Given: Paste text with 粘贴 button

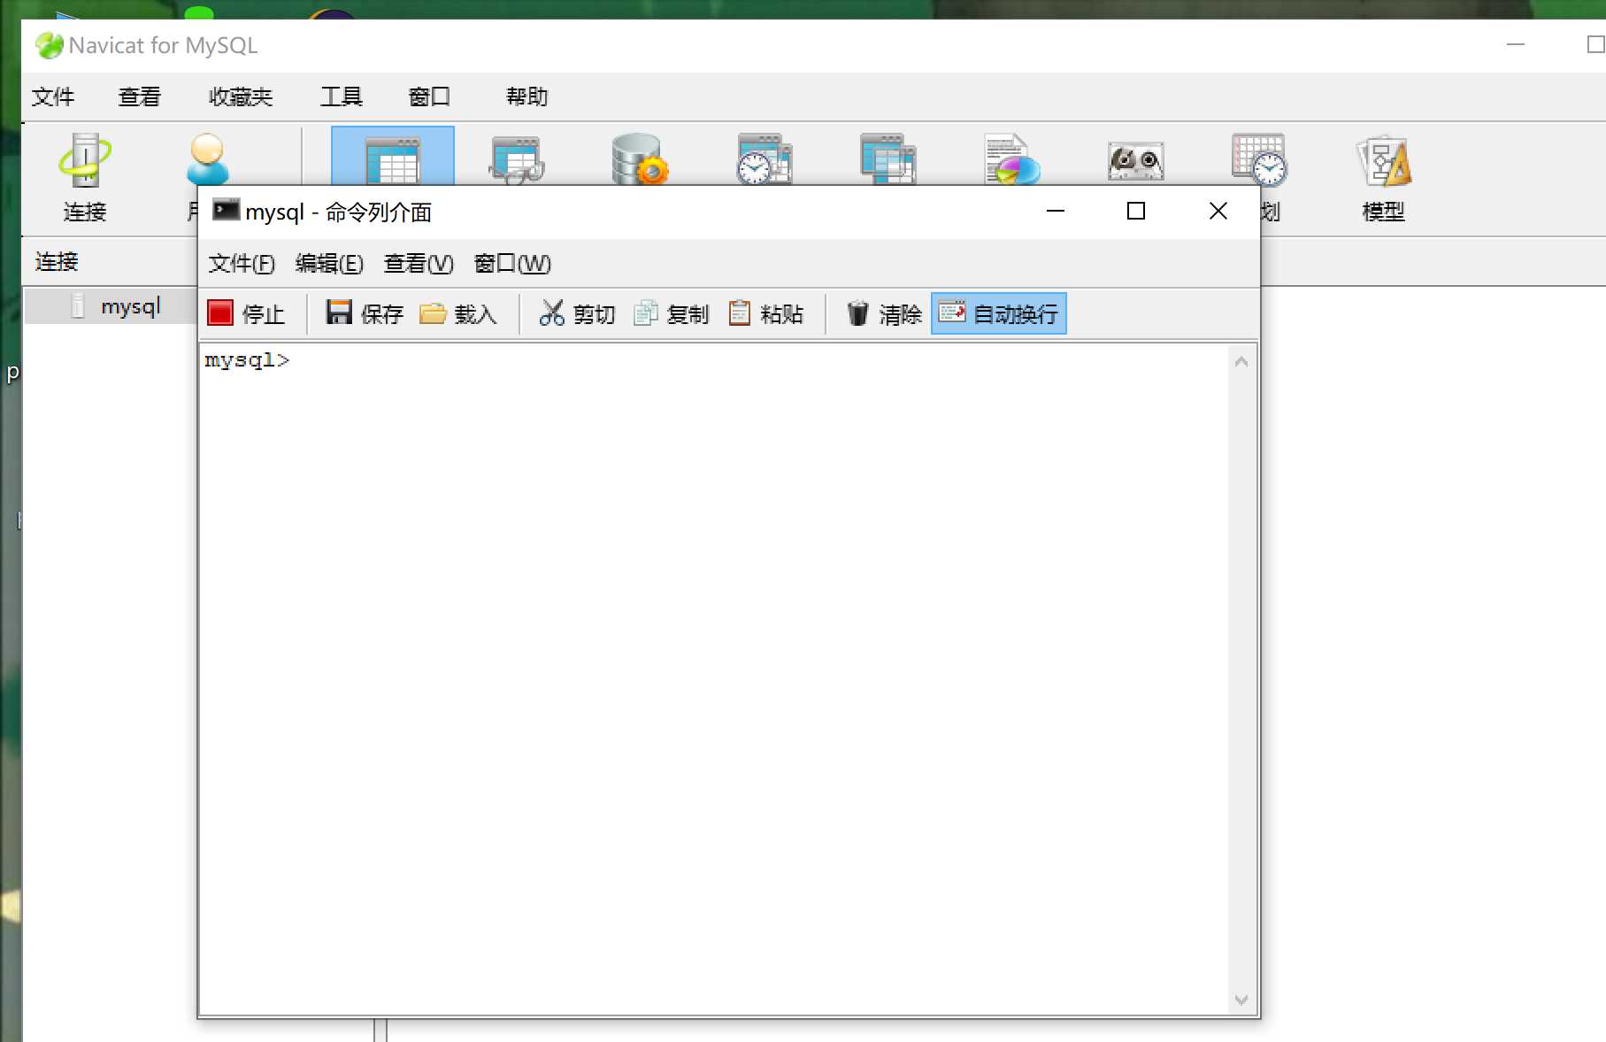Looking at the screenshot, I should [765, 313].
